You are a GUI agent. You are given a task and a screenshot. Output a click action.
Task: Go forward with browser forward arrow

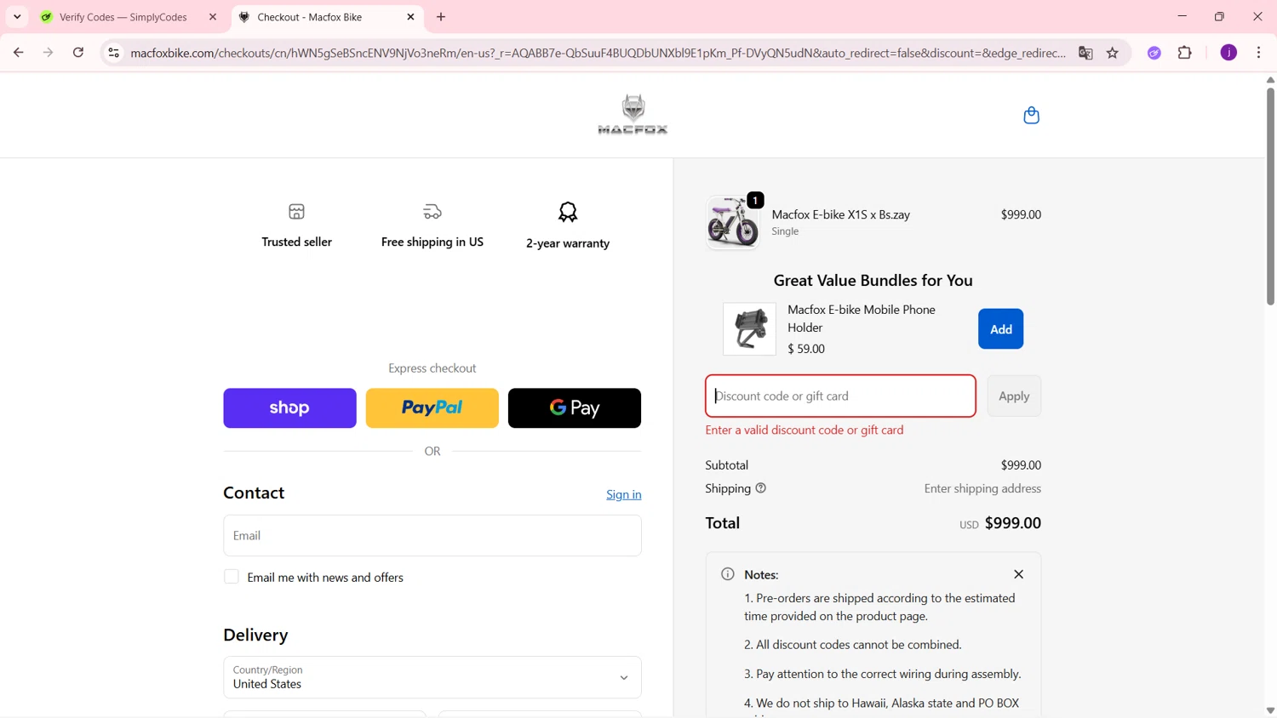[x=49, y=53]
